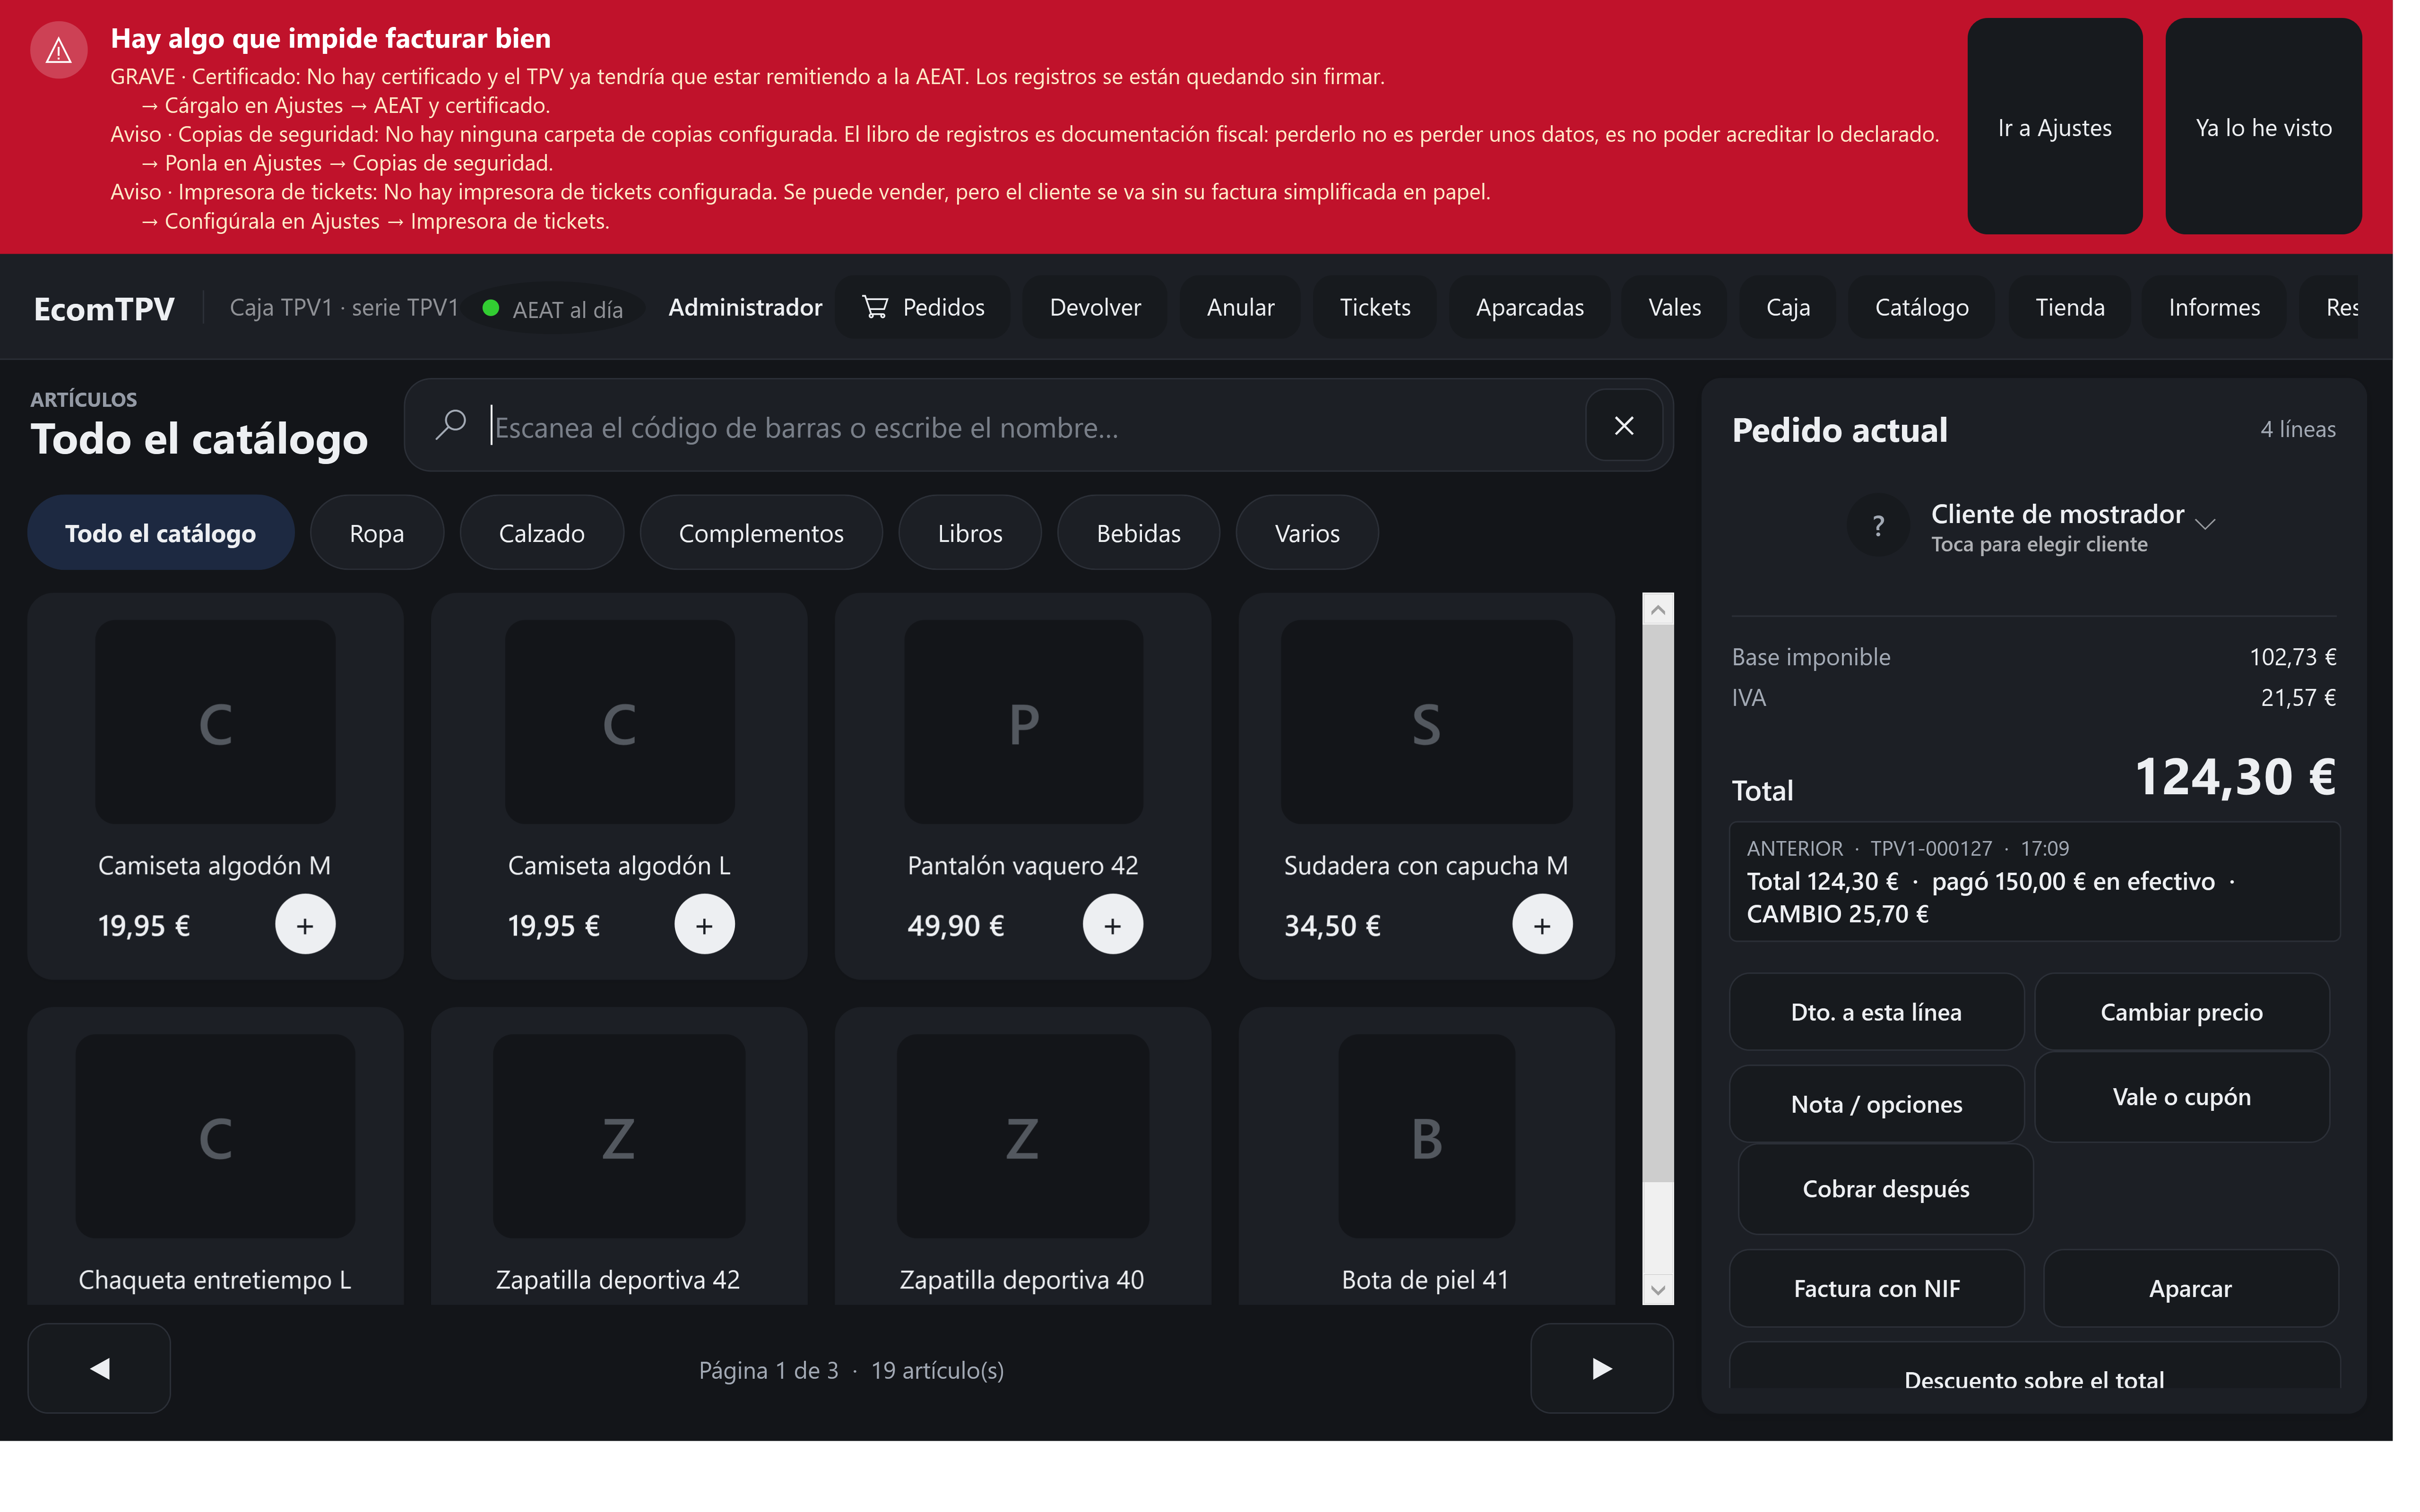Add Pantalón vaquero 42 with plus
The height and width of the screenshot is (1512, 2420).
[1112, 924]
